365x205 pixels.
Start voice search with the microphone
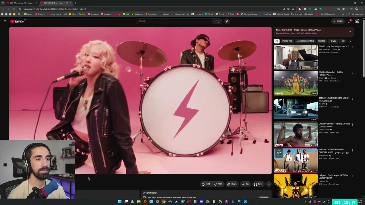(227, 21)
